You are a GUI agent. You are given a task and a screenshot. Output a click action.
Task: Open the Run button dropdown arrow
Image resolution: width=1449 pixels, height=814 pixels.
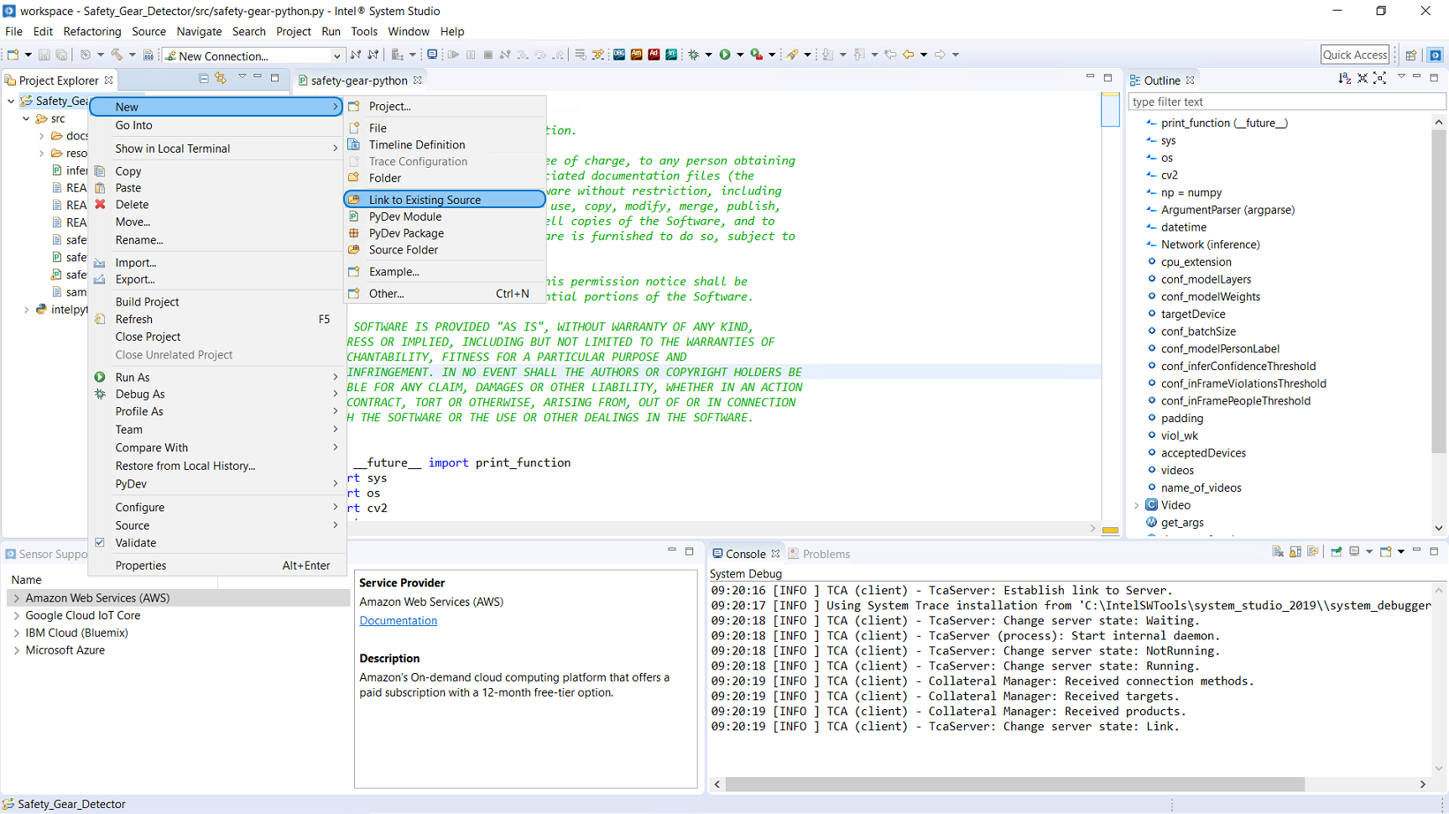(x=740, y=55)
